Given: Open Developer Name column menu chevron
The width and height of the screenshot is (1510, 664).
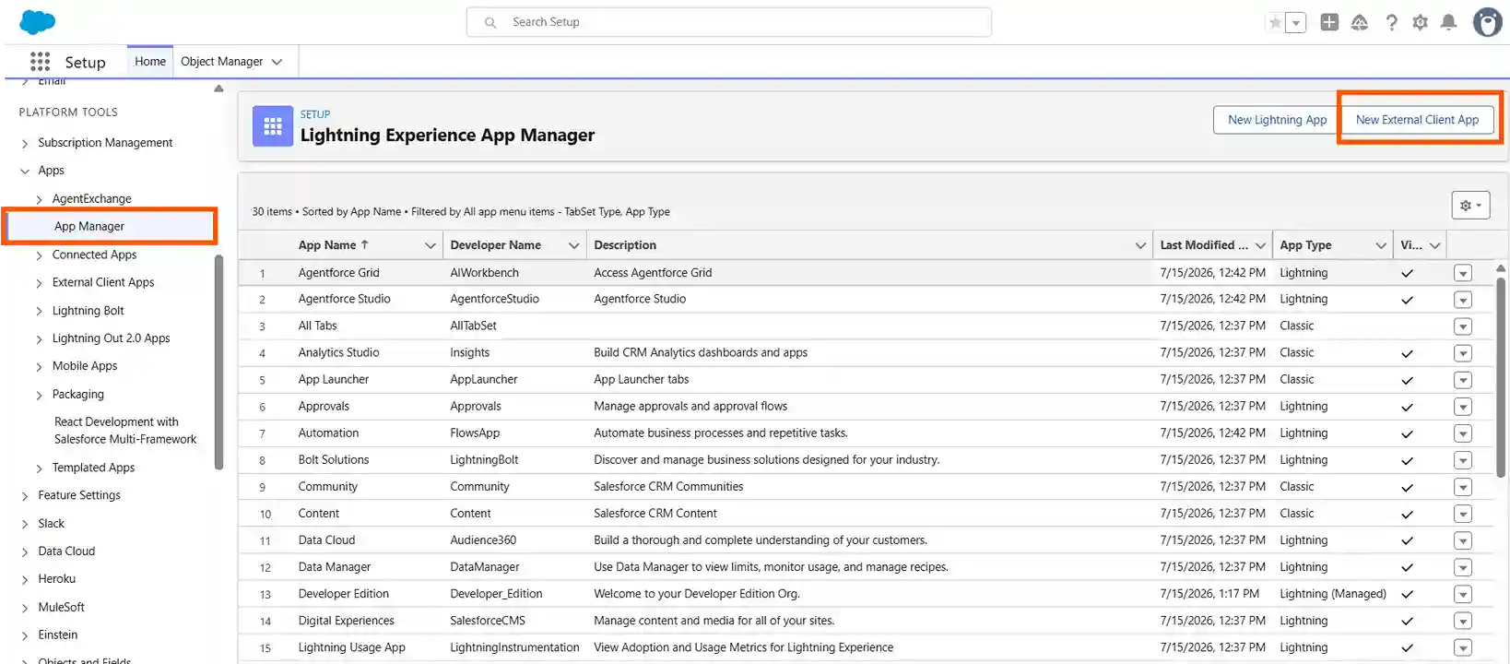Looking at the screenshot, I should (573, 245).
